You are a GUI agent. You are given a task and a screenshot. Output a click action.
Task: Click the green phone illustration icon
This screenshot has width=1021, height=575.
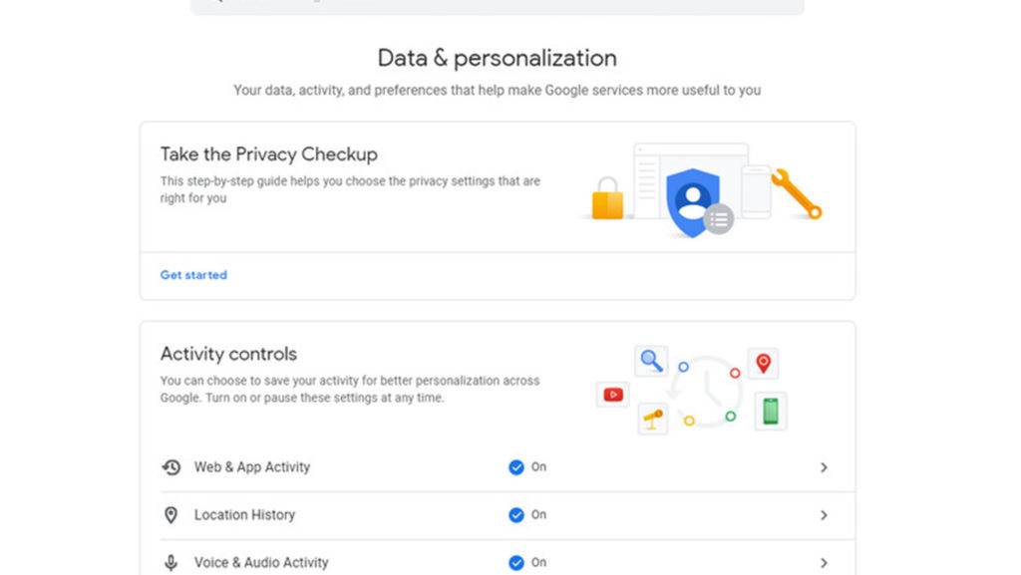770,411
